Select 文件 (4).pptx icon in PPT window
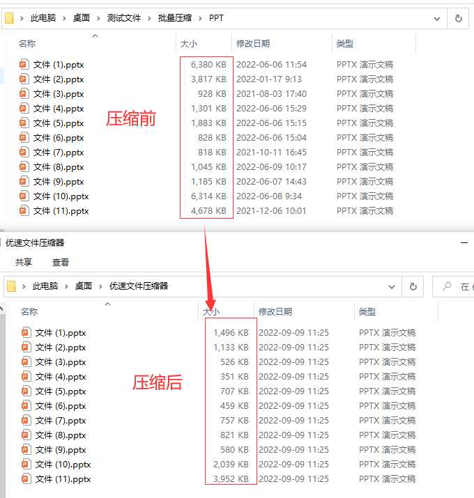The width and height of the screenshot is (474, 498). click(x=24, y=108)
